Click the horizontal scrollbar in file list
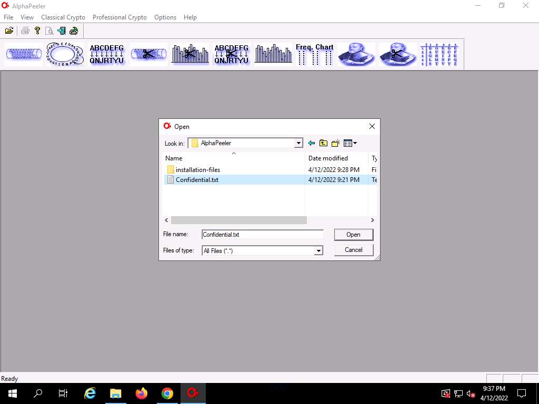 point(238,220)
